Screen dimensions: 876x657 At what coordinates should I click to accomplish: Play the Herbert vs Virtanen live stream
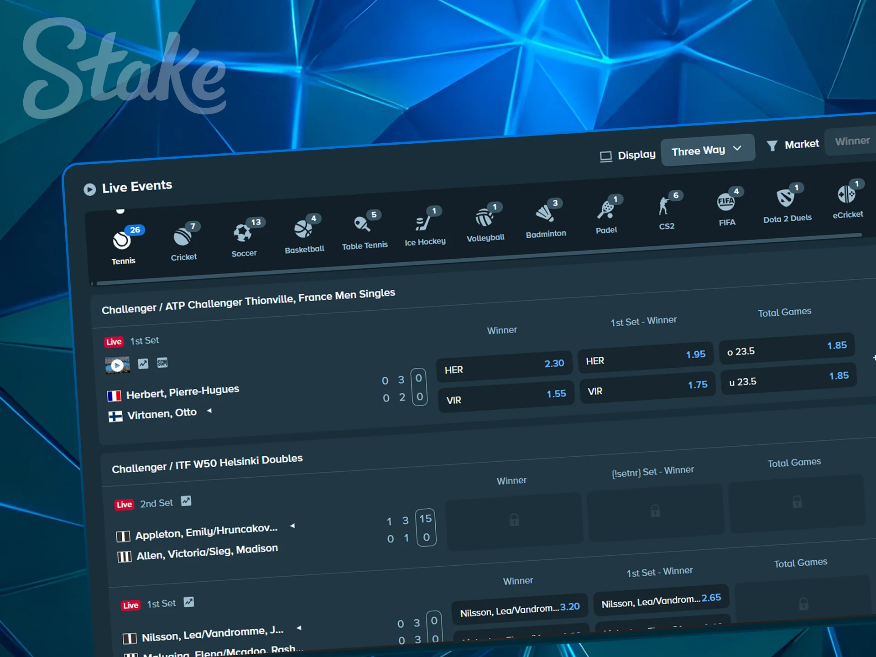tap(117, 365)
